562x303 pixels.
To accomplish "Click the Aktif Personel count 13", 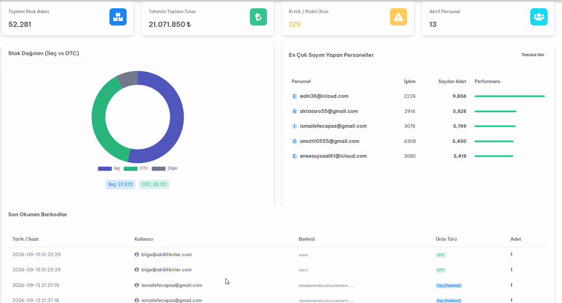I will point(433,24).
